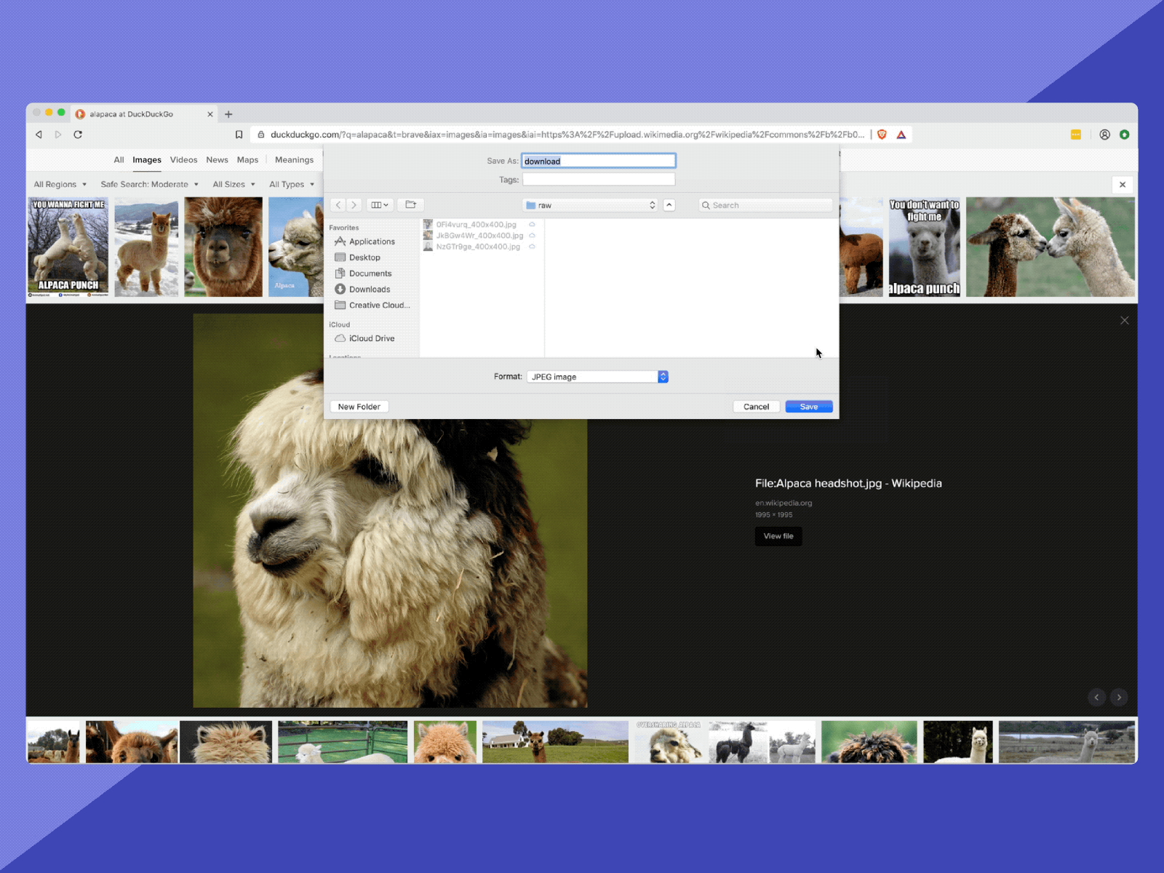Click the View file button

click(778, 536)
